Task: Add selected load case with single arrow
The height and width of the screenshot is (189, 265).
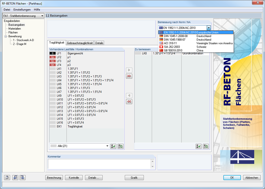Action: click(129, 70)
